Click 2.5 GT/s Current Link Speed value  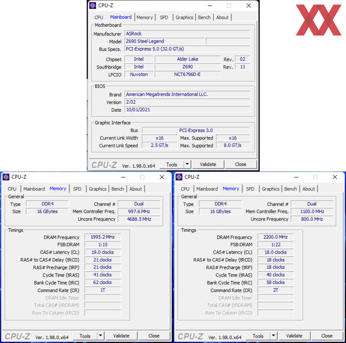pyautogui.click(x=160, y=145)
